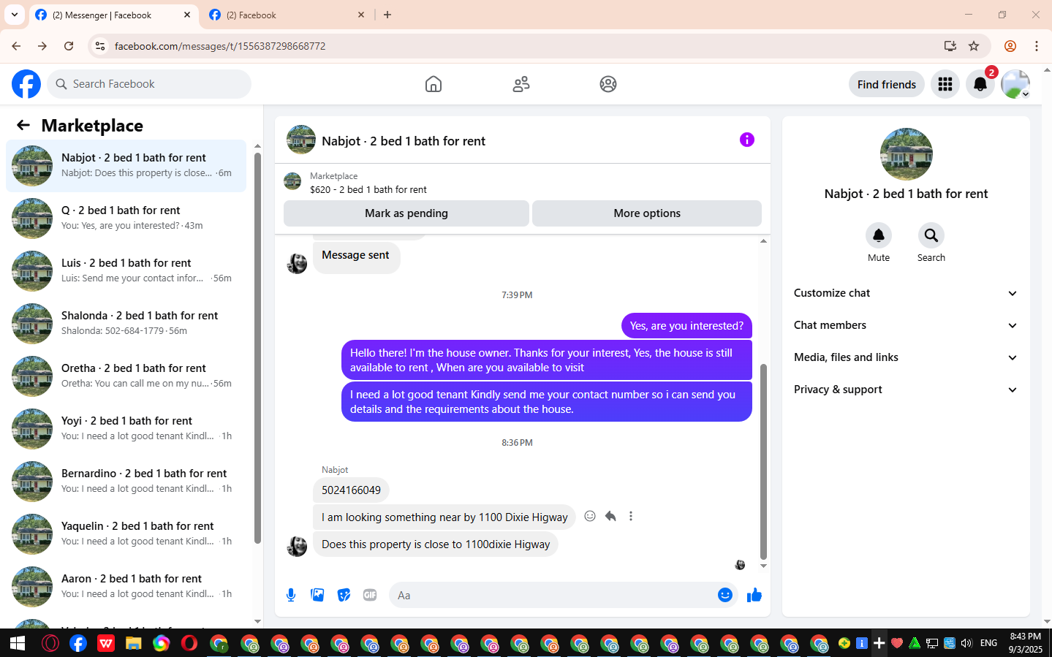1052x657 pixels.
Task: Open Yaquelin's conversation in the list
Action: [126, 534]
